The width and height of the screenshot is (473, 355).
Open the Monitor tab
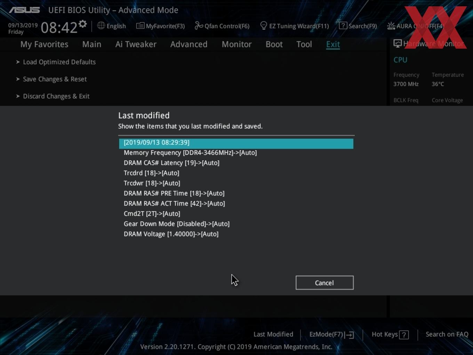[237, 44]
